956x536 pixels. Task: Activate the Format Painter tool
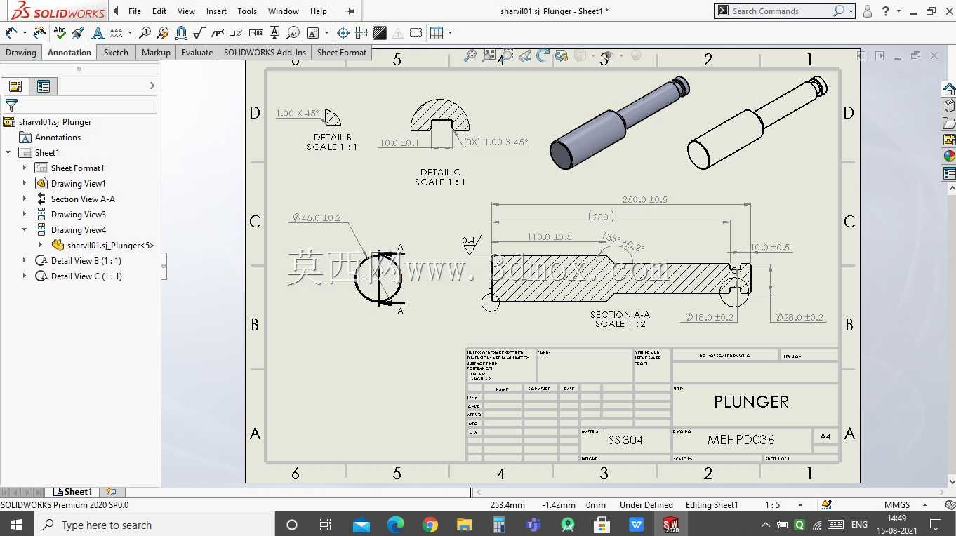(x=78, y=32)
